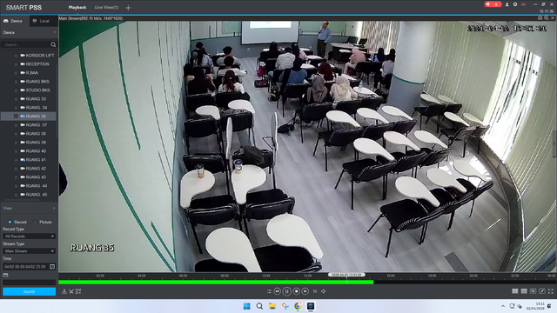The width and height of the screenshot is (557, 313).
Task: Advance playback frame by frame
Action: (x=305, y=291)
